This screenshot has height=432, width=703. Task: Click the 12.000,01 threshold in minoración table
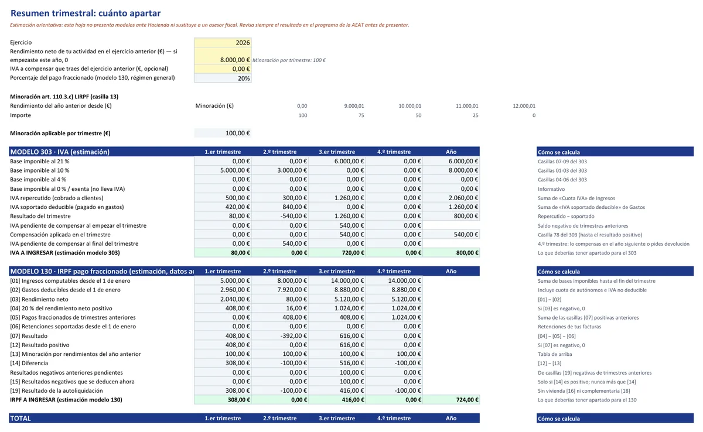524,106
